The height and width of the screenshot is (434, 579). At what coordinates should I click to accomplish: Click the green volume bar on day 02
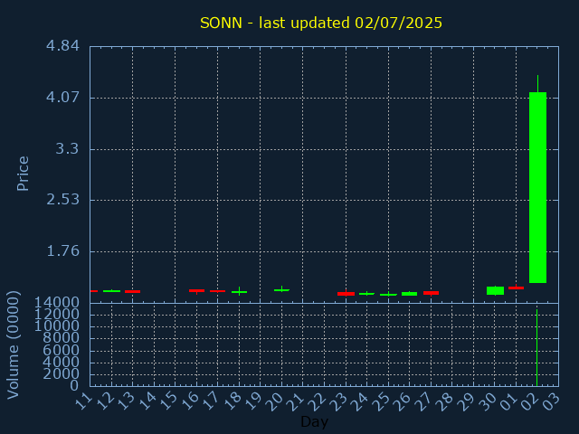coord(536,347)
